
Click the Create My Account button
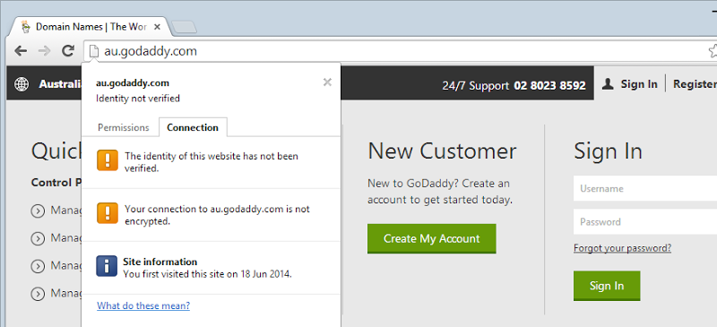click(432, 238)
